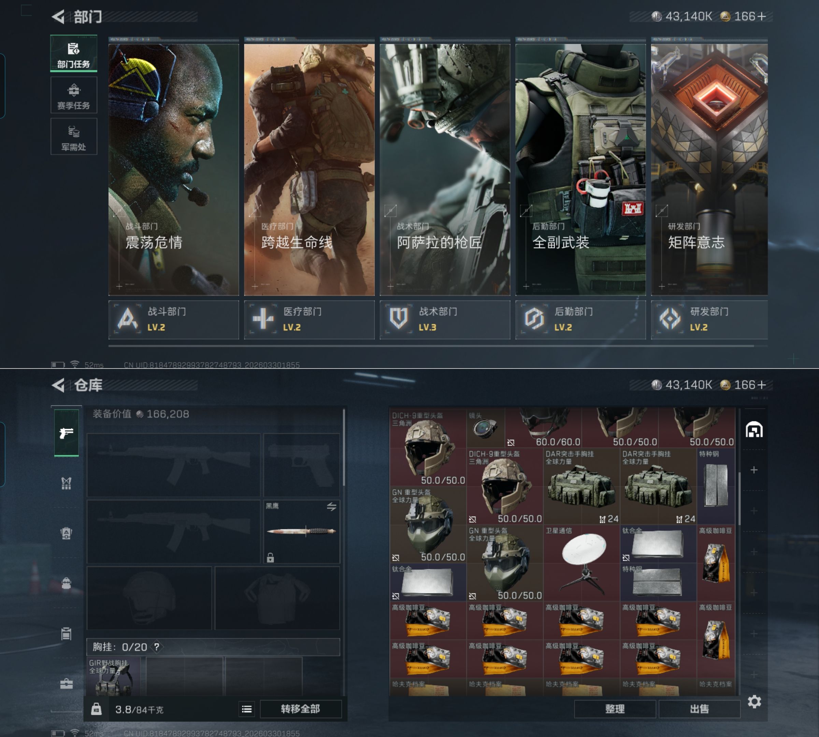Open the chest rig sidebar icon
The width and height of the screenshot is (819, 737).
[67, 483]
